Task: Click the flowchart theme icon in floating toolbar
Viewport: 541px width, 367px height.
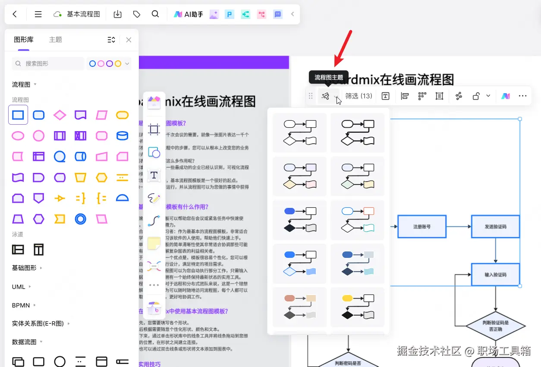Action: [326, 96]
